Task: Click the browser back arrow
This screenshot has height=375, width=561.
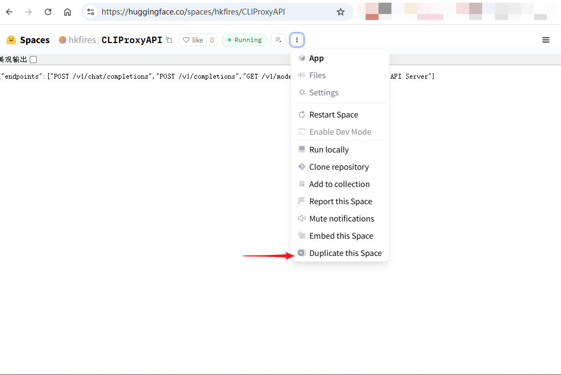Action: pos(9,12)
